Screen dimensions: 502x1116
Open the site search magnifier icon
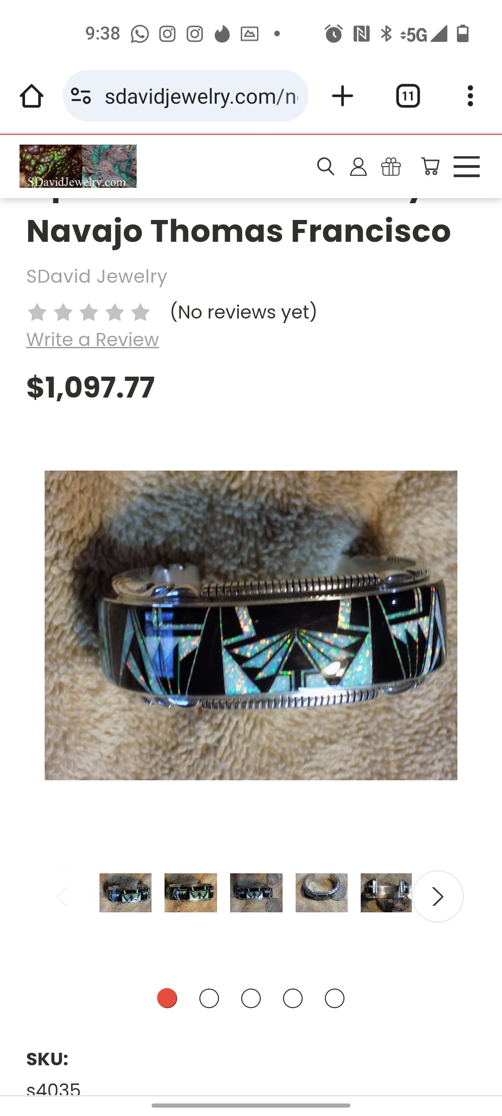[325, 166]
